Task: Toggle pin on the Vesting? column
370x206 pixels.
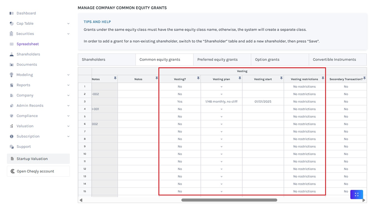Action: 198,79
